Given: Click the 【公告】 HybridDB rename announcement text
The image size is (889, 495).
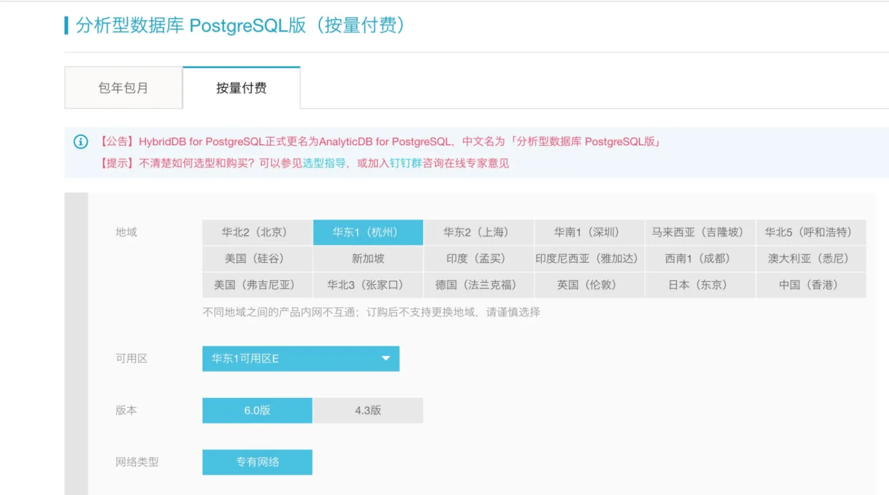Looking at the screenshot, I should tap(380, 142).
